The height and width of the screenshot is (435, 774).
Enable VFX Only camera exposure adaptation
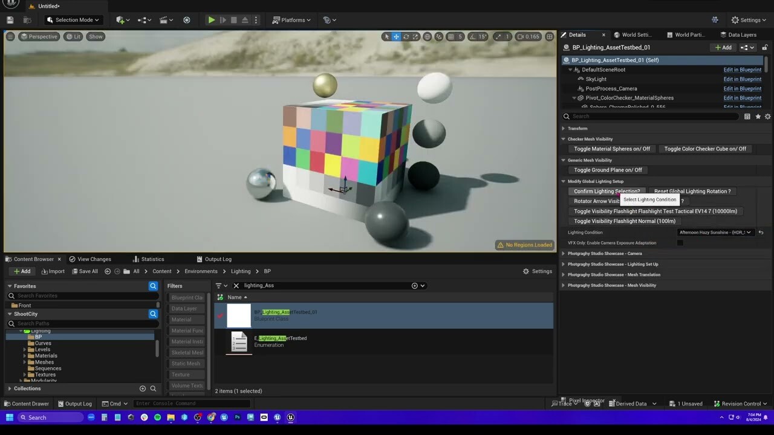680,242
